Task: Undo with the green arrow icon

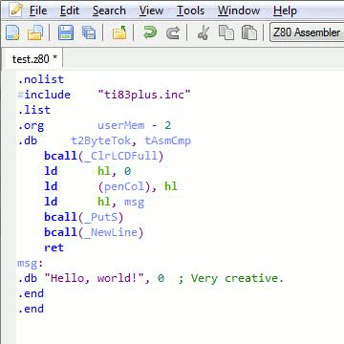Action: [150, 32]
